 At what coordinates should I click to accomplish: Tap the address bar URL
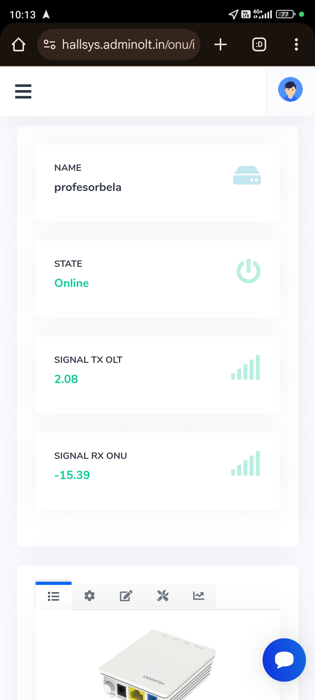point(128,45)
